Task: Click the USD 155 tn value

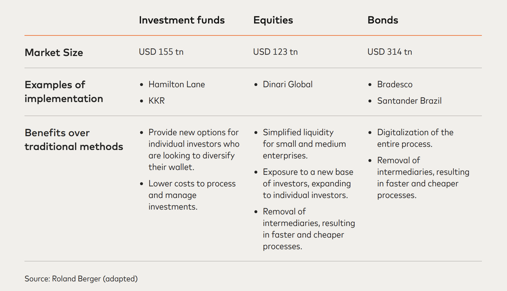Action: point(161,52)
